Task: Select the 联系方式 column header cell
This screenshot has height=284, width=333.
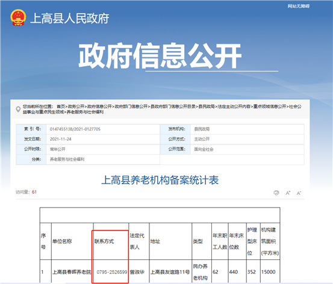Action: coord(111,241)
